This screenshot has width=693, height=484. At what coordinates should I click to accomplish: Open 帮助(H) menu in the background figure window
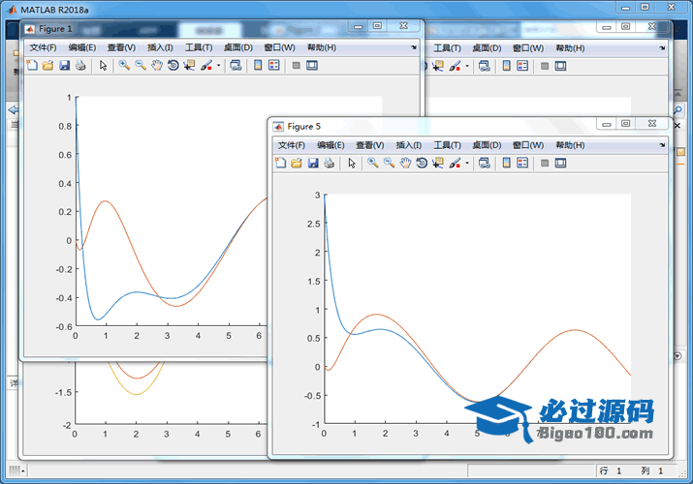(570, 48)
